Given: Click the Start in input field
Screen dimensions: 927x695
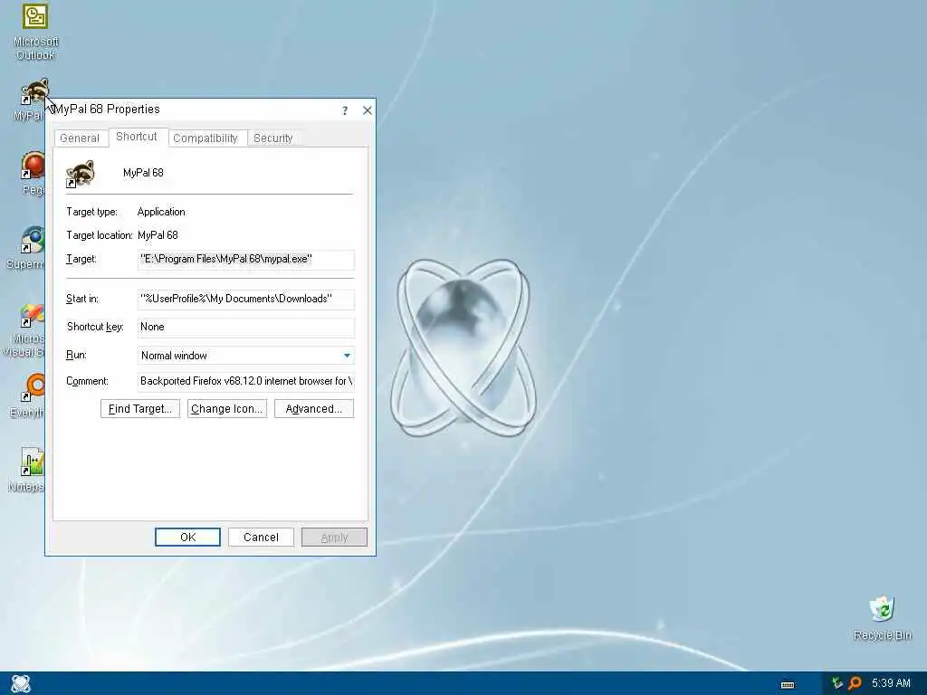Looking at the screenshot, I should point(246,299).
